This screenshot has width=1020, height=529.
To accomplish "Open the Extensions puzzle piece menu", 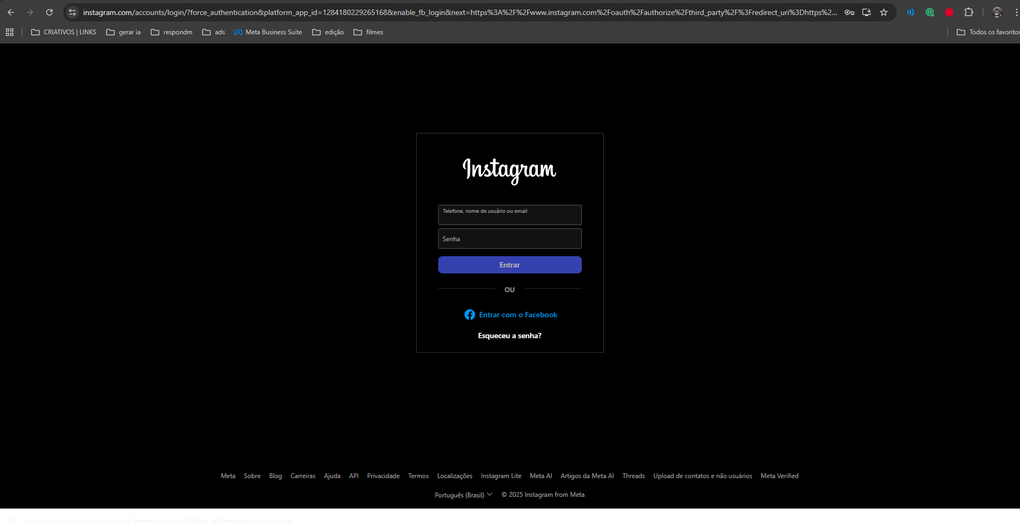I will coord(969,12).
